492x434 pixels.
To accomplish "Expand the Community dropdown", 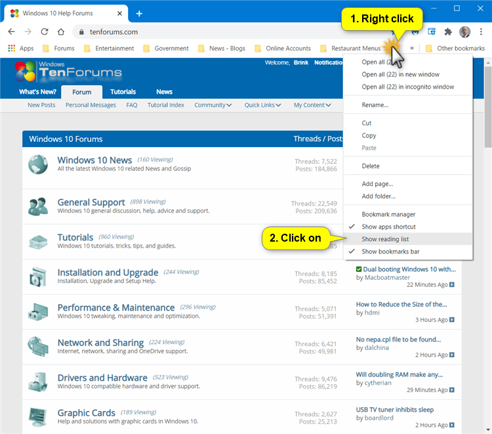I will 213,105.
